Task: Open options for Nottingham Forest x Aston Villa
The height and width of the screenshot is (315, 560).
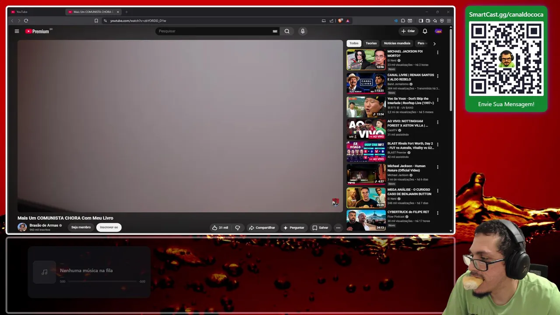Action: point(437,122)
